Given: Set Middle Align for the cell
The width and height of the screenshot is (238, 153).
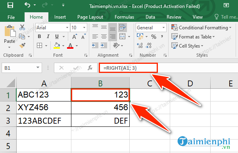Looking at the screenshot, I should [104, 27].
